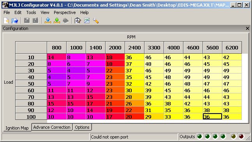Open the Perspective menu

65,12
